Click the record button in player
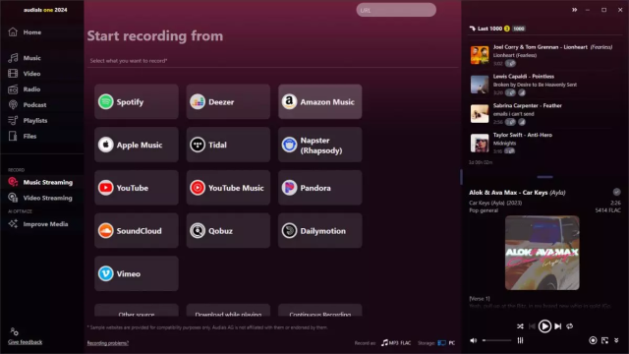Viewport: 629px width, 354px height. click(593, 340)
